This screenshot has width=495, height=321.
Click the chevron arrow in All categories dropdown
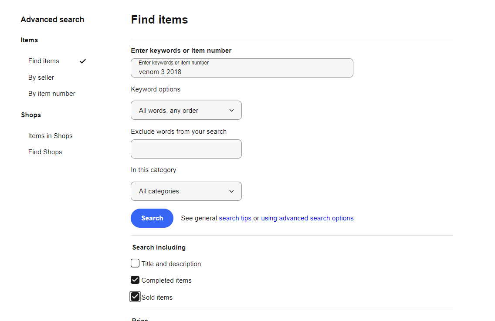click(231, 191)
